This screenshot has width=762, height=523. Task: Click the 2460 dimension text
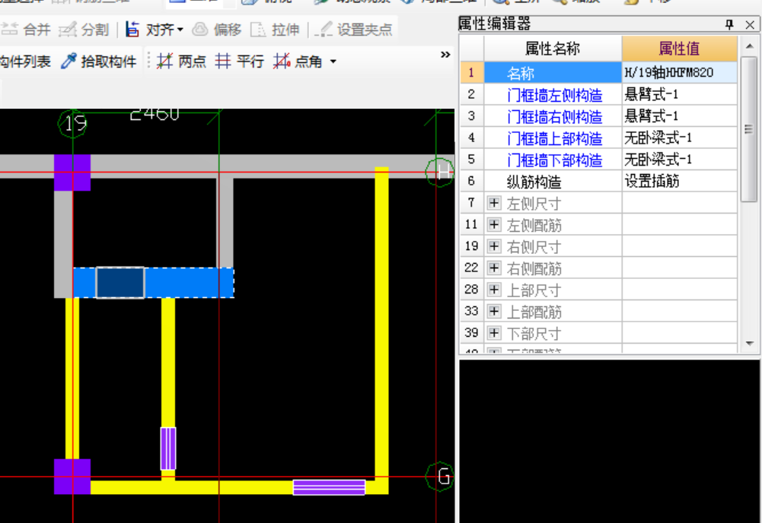[x=155, y=114]
